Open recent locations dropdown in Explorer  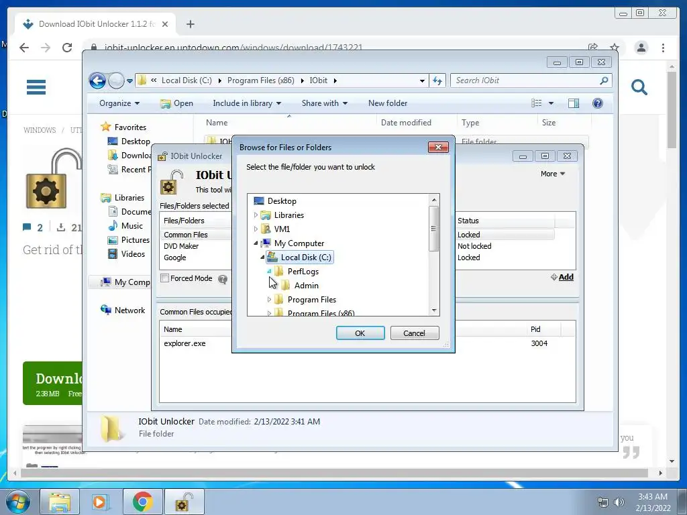click(x=129, y=80)
